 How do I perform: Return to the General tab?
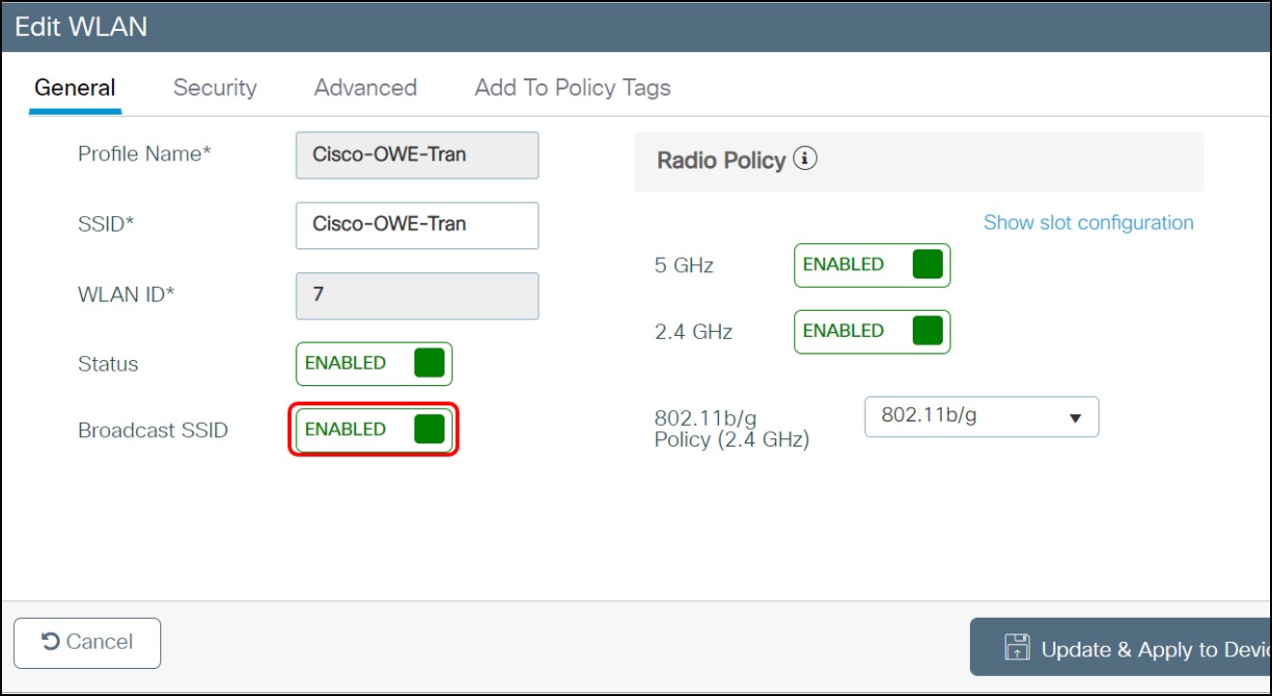click(74, 87)
